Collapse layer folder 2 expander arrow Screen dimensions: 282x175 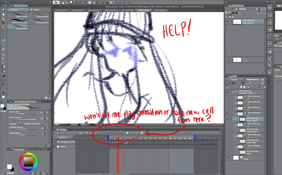point(236,136)
